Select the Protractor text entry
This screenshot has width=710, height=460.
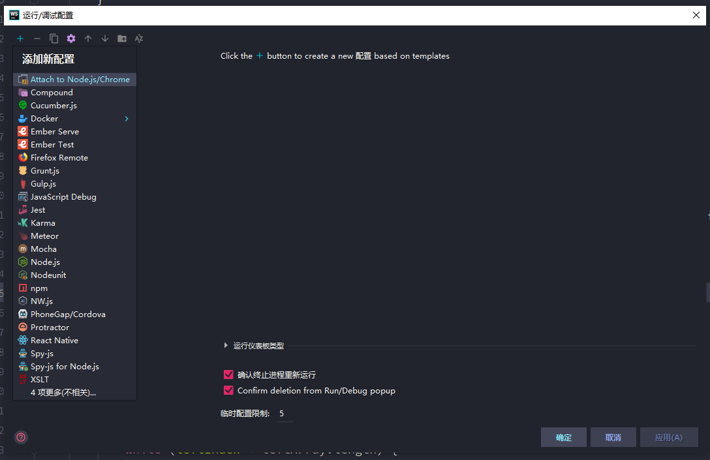(x=50, y=328)
